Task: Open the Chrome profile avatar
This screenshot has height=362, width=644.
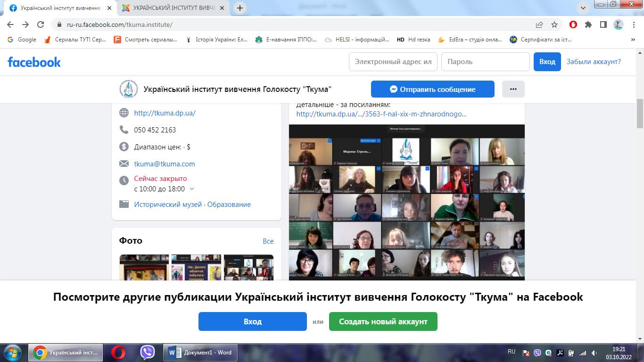Action: [x=619, y=25]
